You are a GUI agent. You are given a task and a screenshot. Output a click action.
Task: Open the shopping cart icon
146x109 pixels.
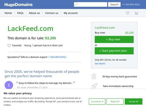136,13
